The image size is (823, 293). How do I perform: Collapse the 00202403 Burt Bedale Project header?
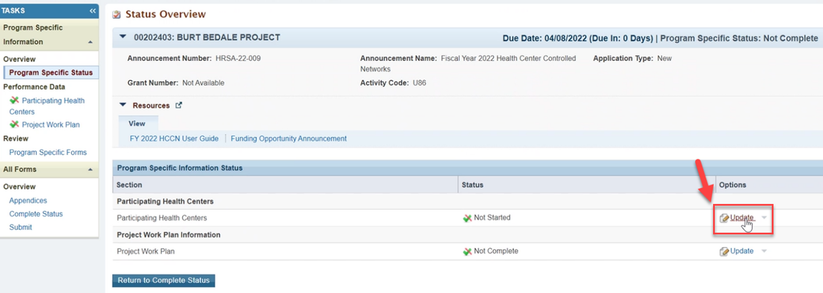pyautogui.click(x=122, y=37)
